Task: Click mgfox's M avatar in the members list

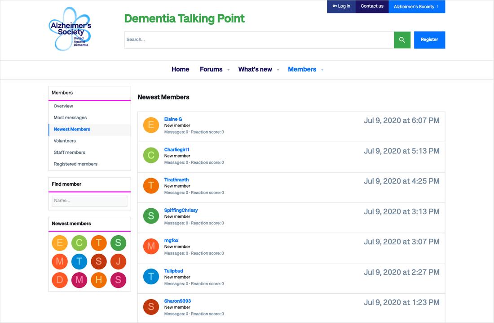Action: point(151,246)
